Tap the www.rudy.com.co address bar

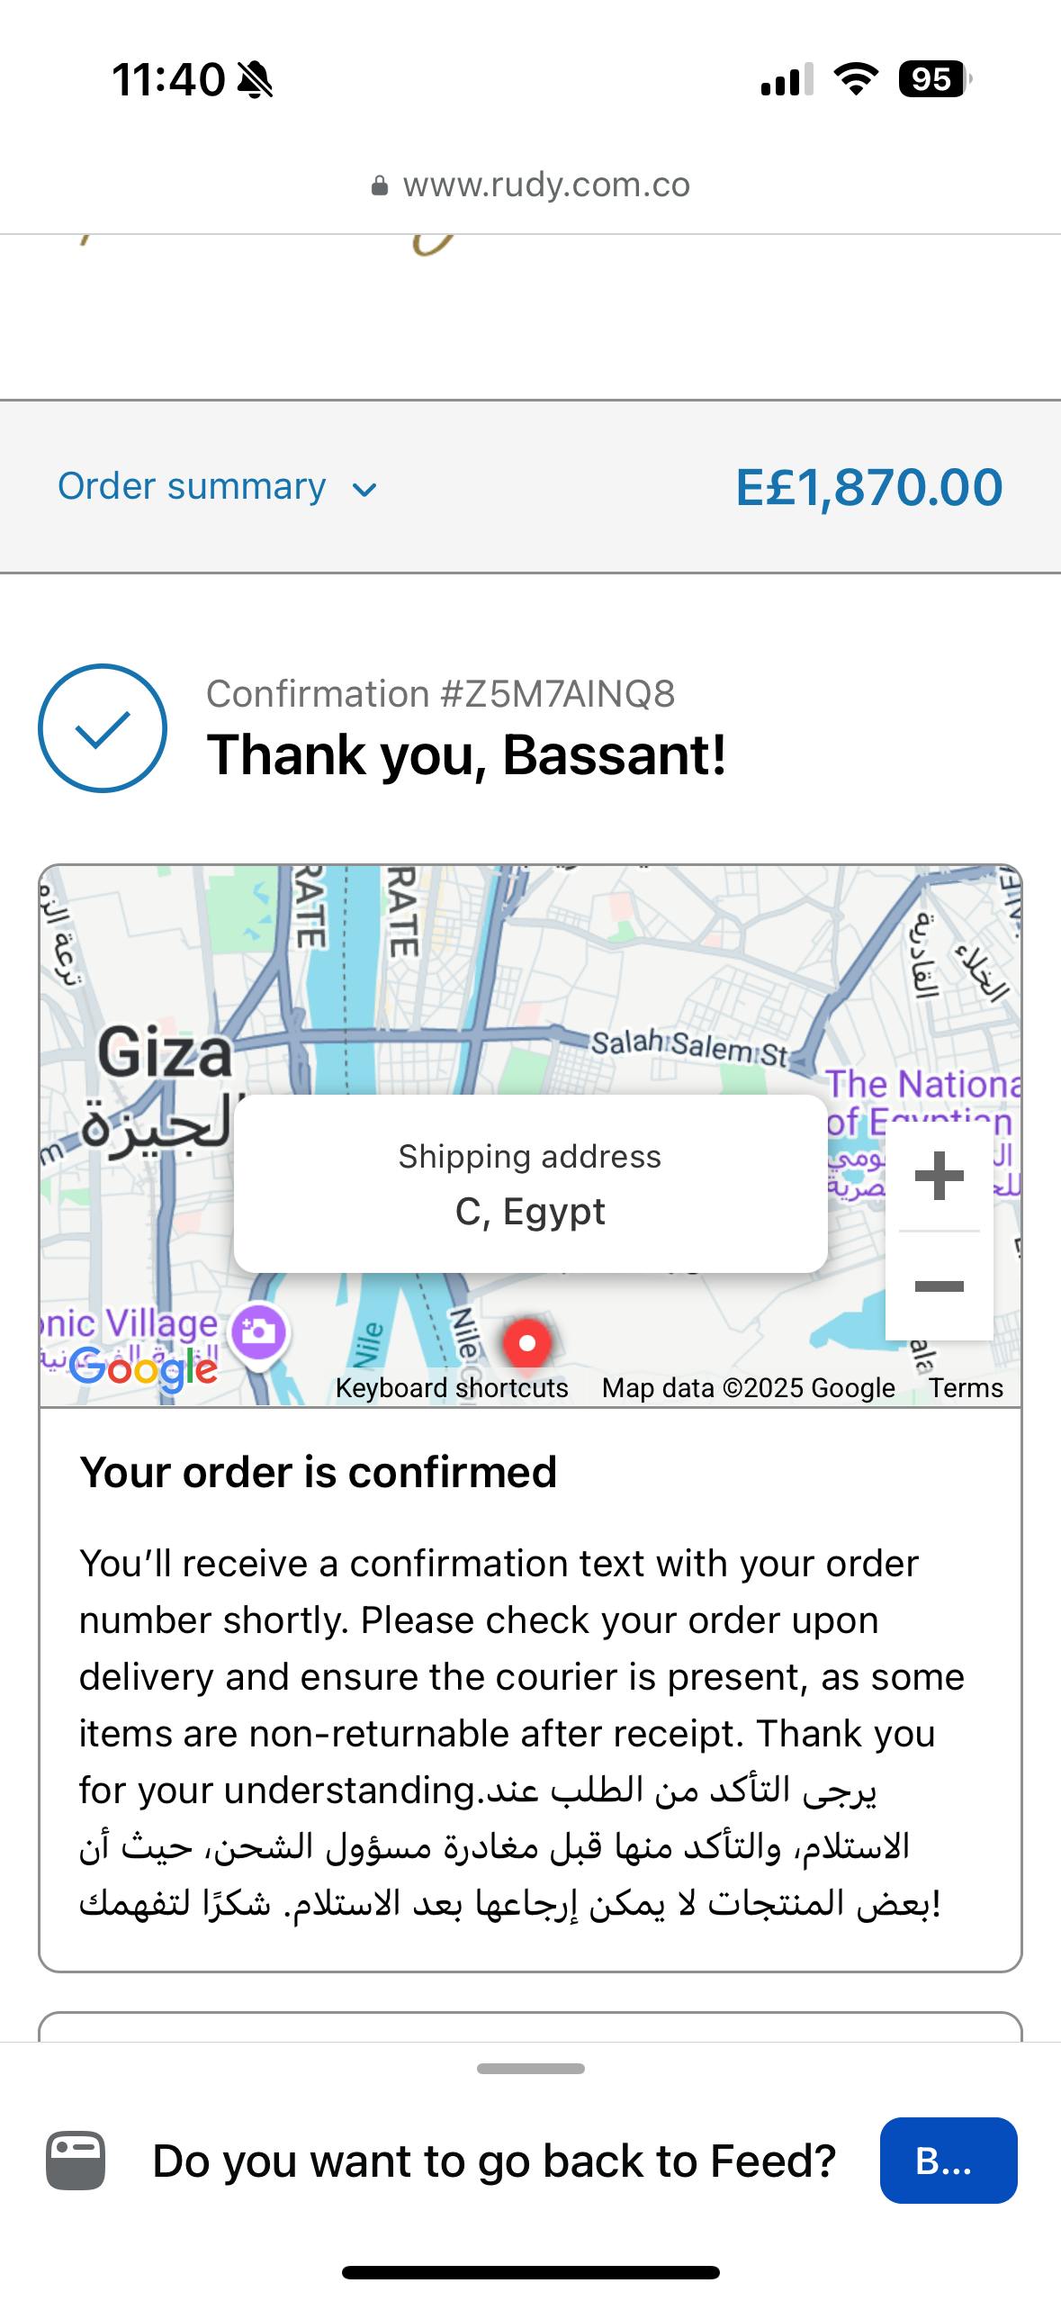coord(545,185)
